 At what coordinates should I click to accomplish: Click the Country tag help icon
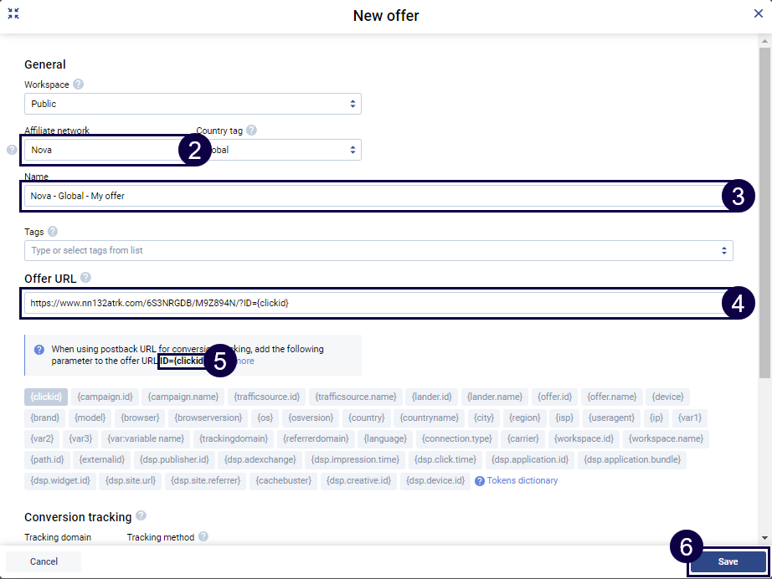click(x=251, y=131)
